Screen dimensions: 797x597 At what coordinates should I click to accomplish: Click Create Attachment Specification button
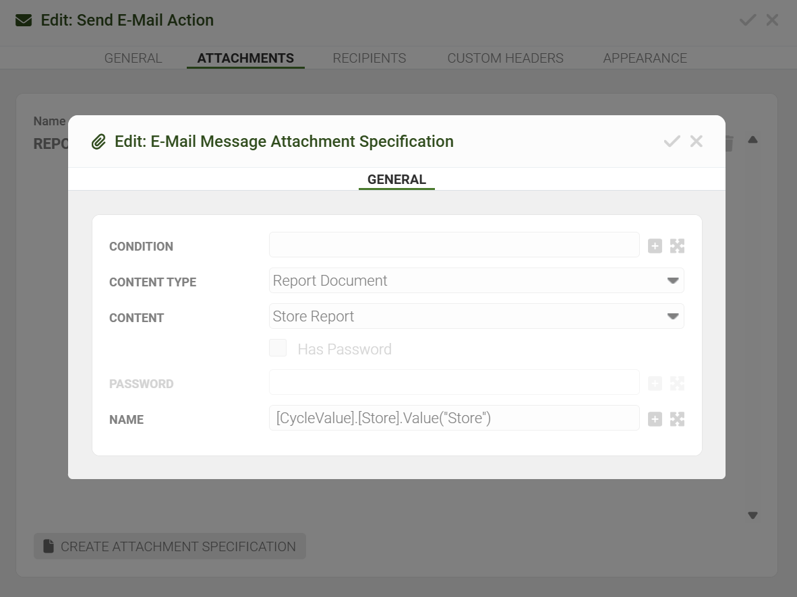[170, 546]
